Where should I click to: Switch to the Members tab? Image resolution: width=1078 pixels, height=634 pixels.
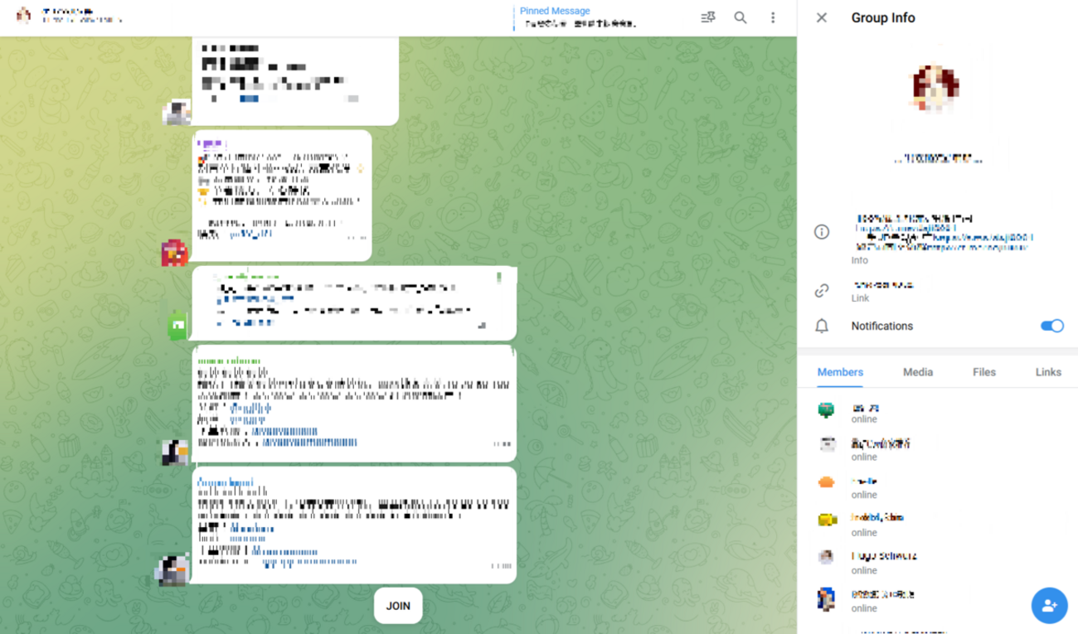coord(840,372)
